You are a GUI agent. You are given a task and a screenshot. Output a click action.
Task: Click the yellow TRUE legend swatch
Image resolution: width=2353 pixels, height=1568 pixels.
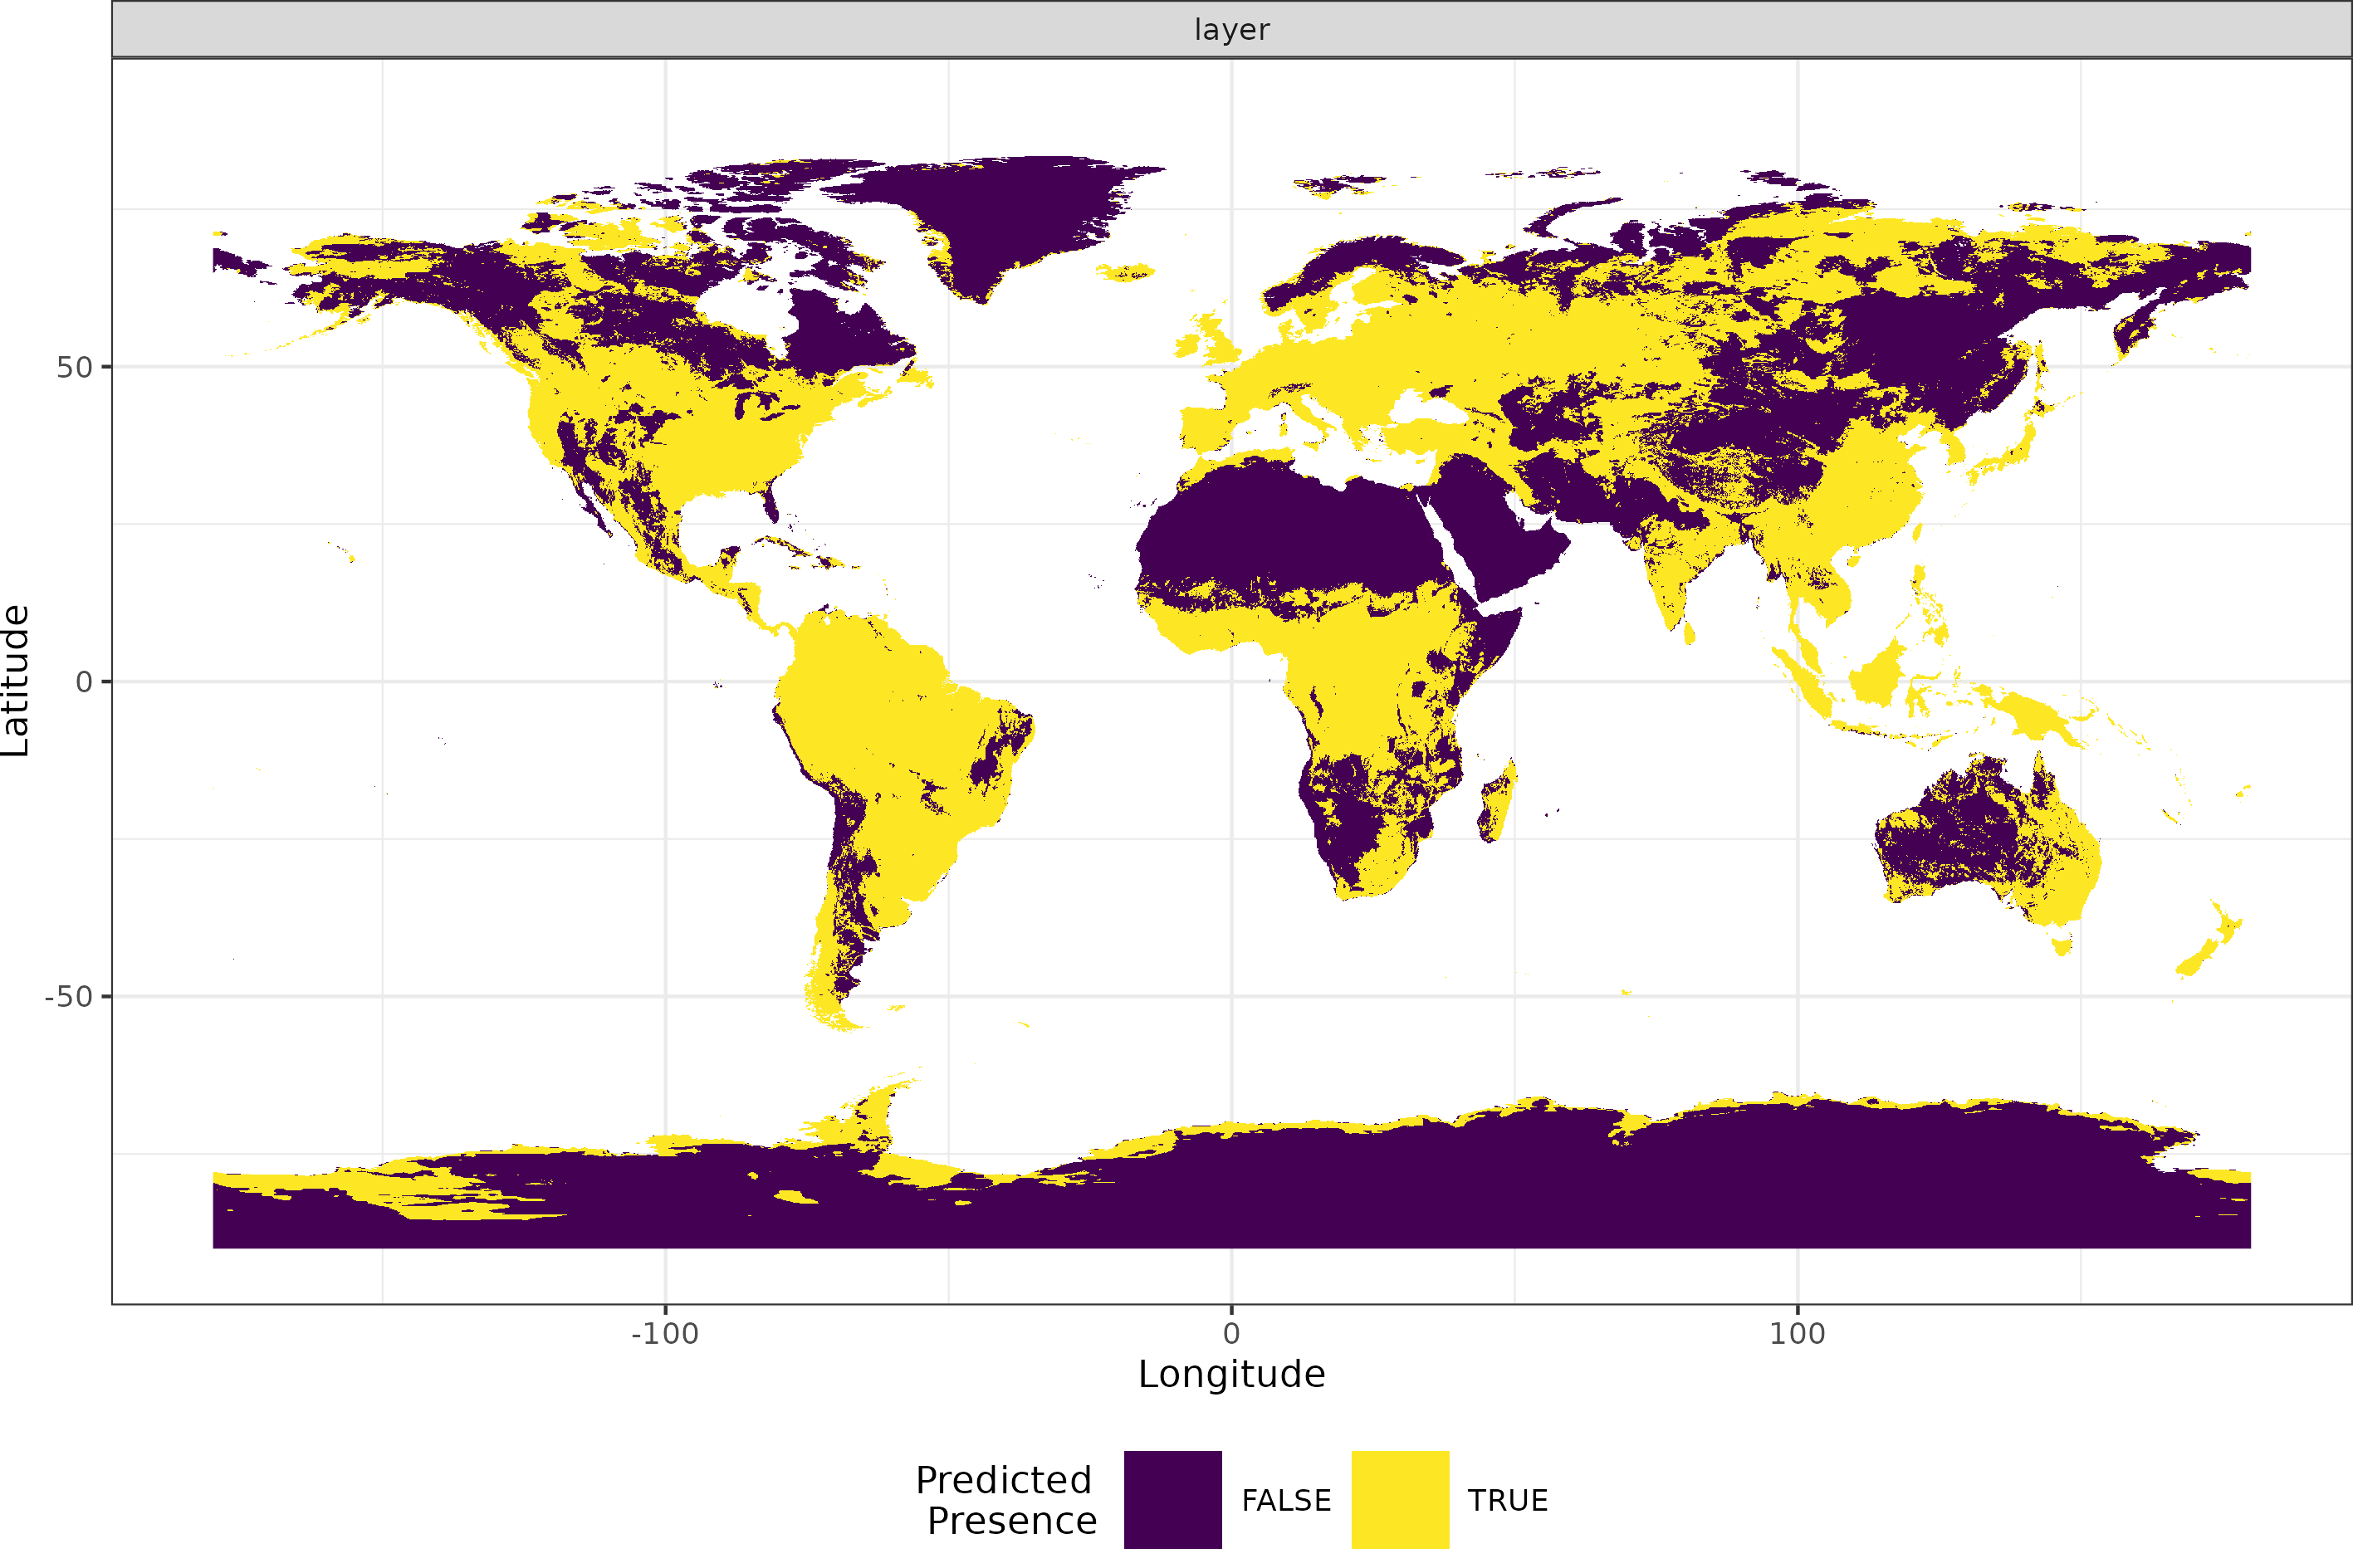pos(1399,1499)
